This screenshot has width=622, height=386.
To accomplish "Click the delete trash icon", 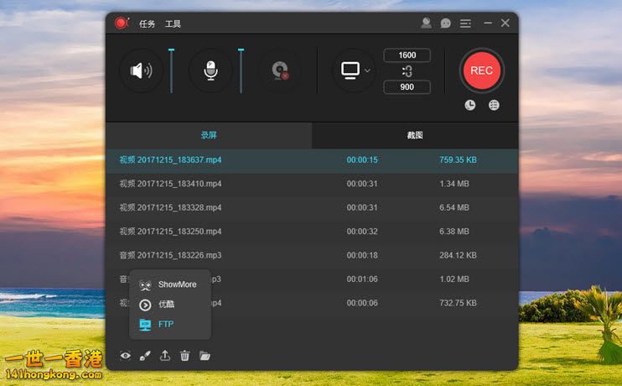I will 184,356.
